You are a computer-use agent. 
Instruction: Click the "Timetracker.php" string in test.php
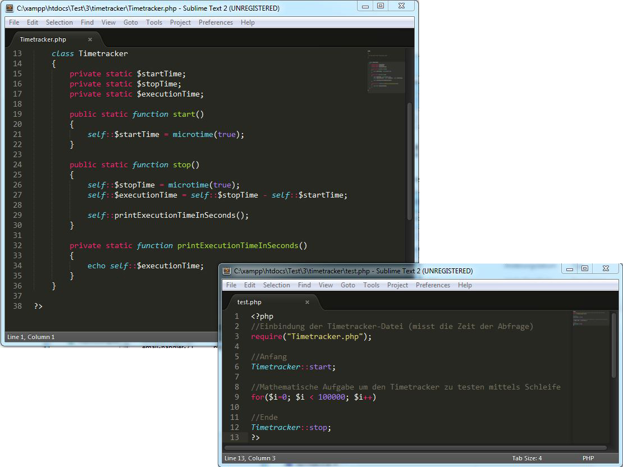[x=325, y=336]
